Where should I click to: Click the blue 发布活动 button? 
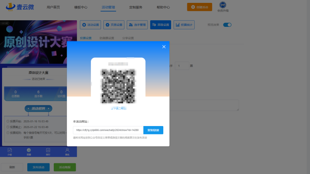pos(38,167)
